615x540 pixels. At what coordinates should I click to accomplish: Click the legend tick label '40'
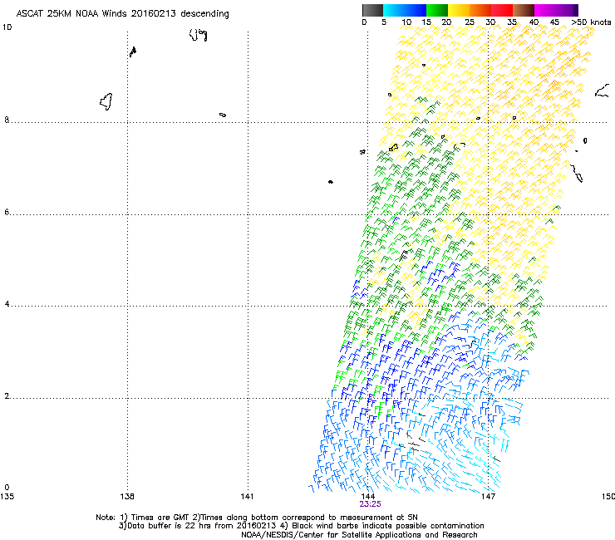click(x=534, y=22)
